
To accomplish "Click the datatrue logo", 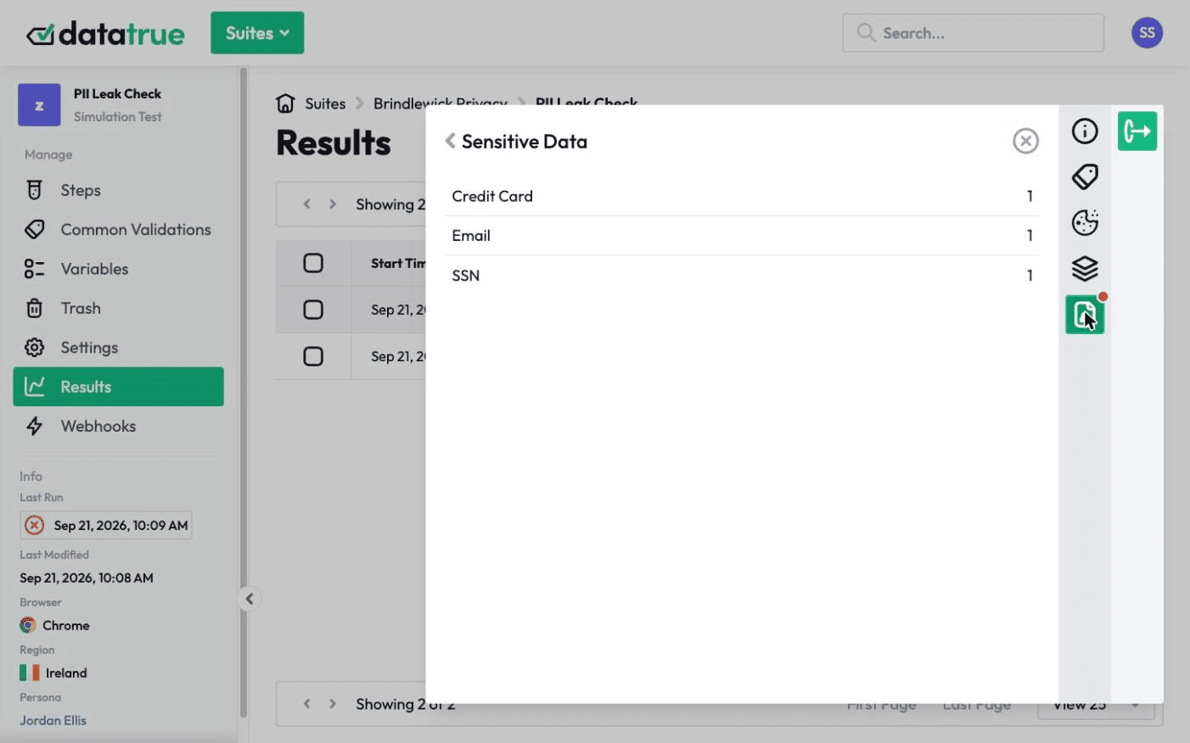I will (x=106, y=34).
